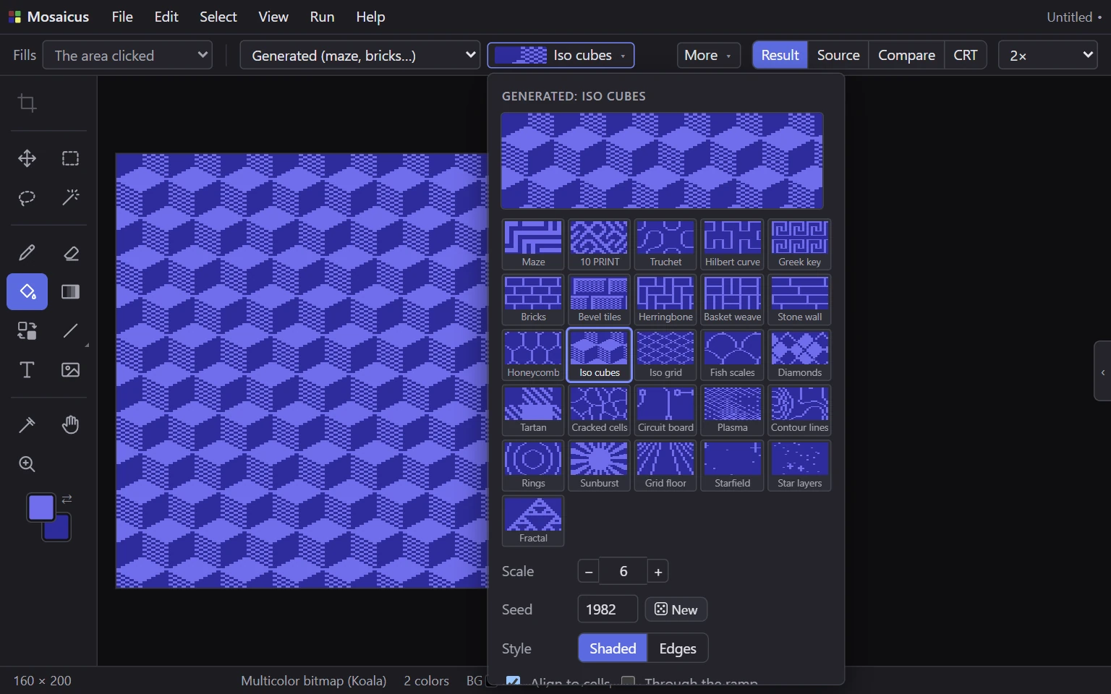1111x694 pixels.
Task: Open the File menu
Action: 122,17
